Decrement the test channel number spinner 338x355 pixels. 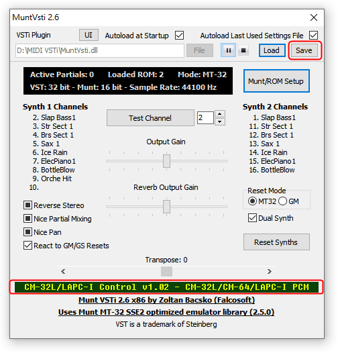(x=220, y=121)
